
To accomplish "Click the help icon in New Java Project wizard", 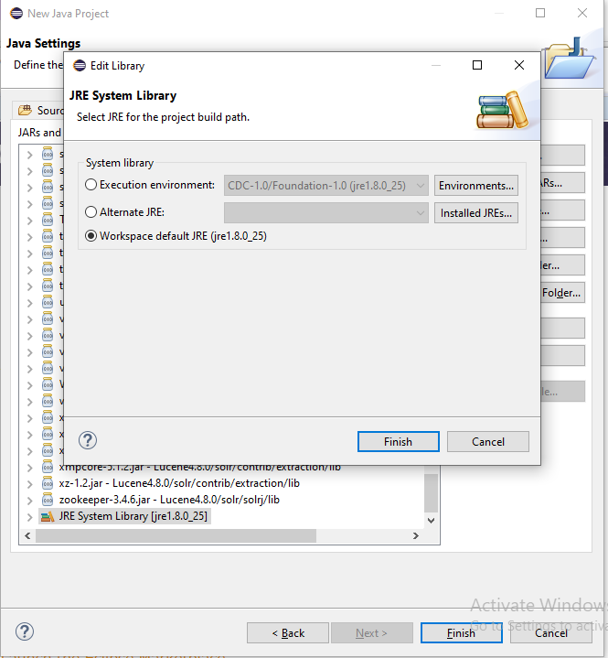I will [x=25, y=632].
